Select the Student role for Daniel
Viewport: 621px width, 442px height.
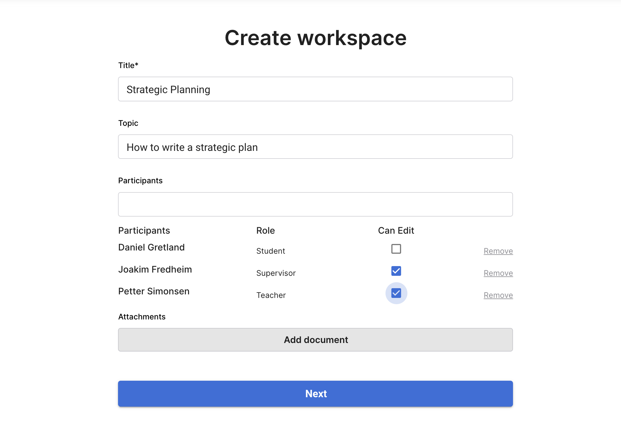tap(270, 251)
